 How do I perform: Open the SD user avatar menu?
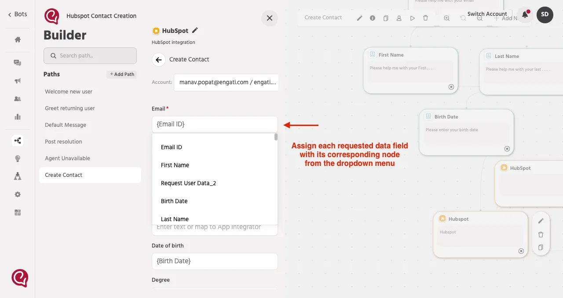(545, 14)
